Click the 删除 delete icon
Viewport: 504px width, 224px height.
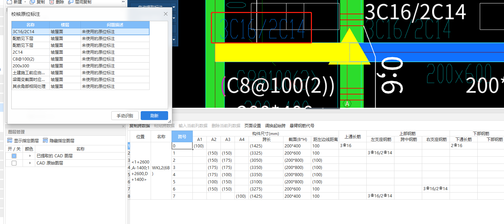[x=51, y=2]
